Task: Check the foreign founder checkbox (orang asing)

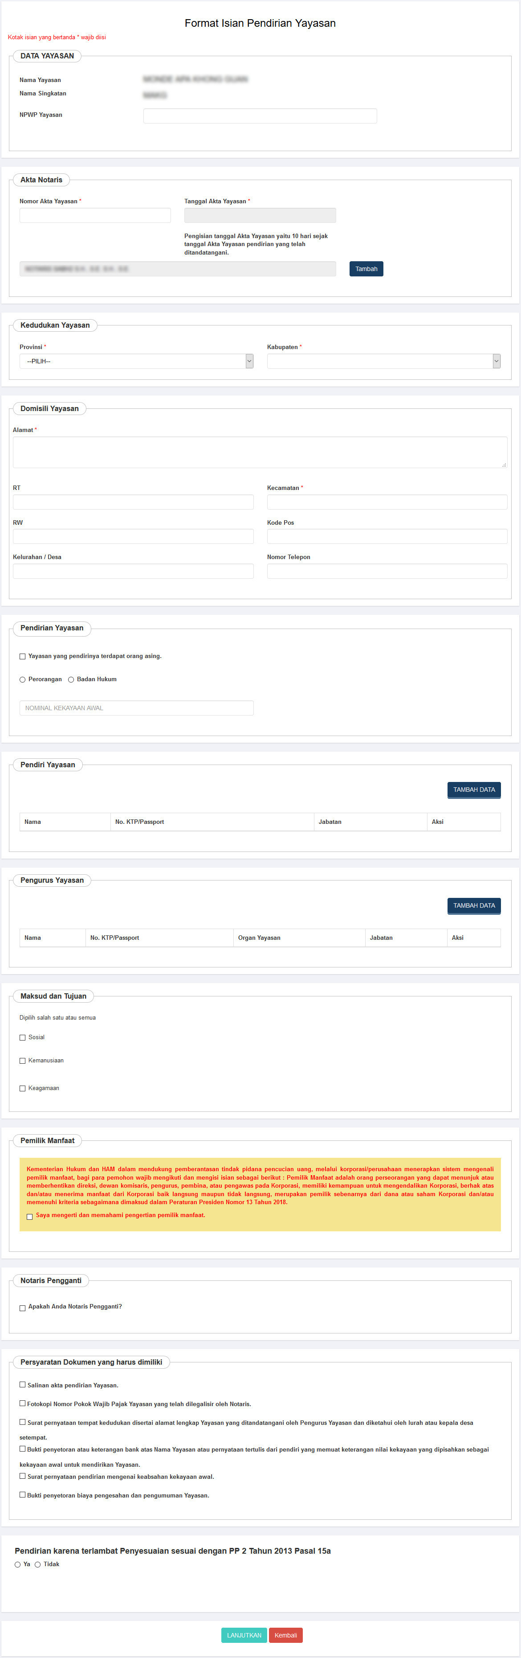Action: (x=23, y=657)
